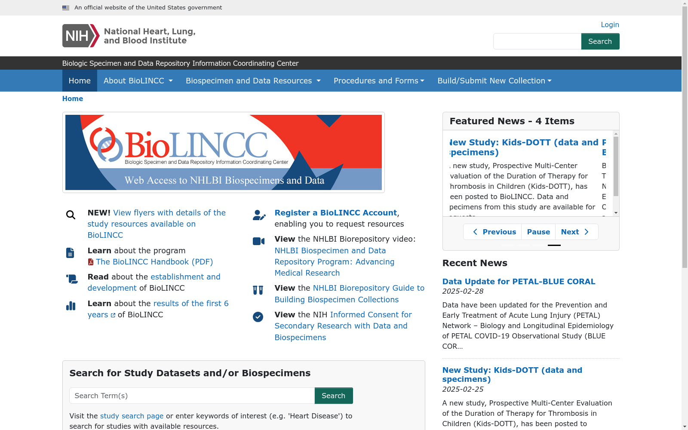Click the Featured News vertical scrollbar thumb
Image resolution: width=688 pixels, height=430 pixels.
coord(616,166)
